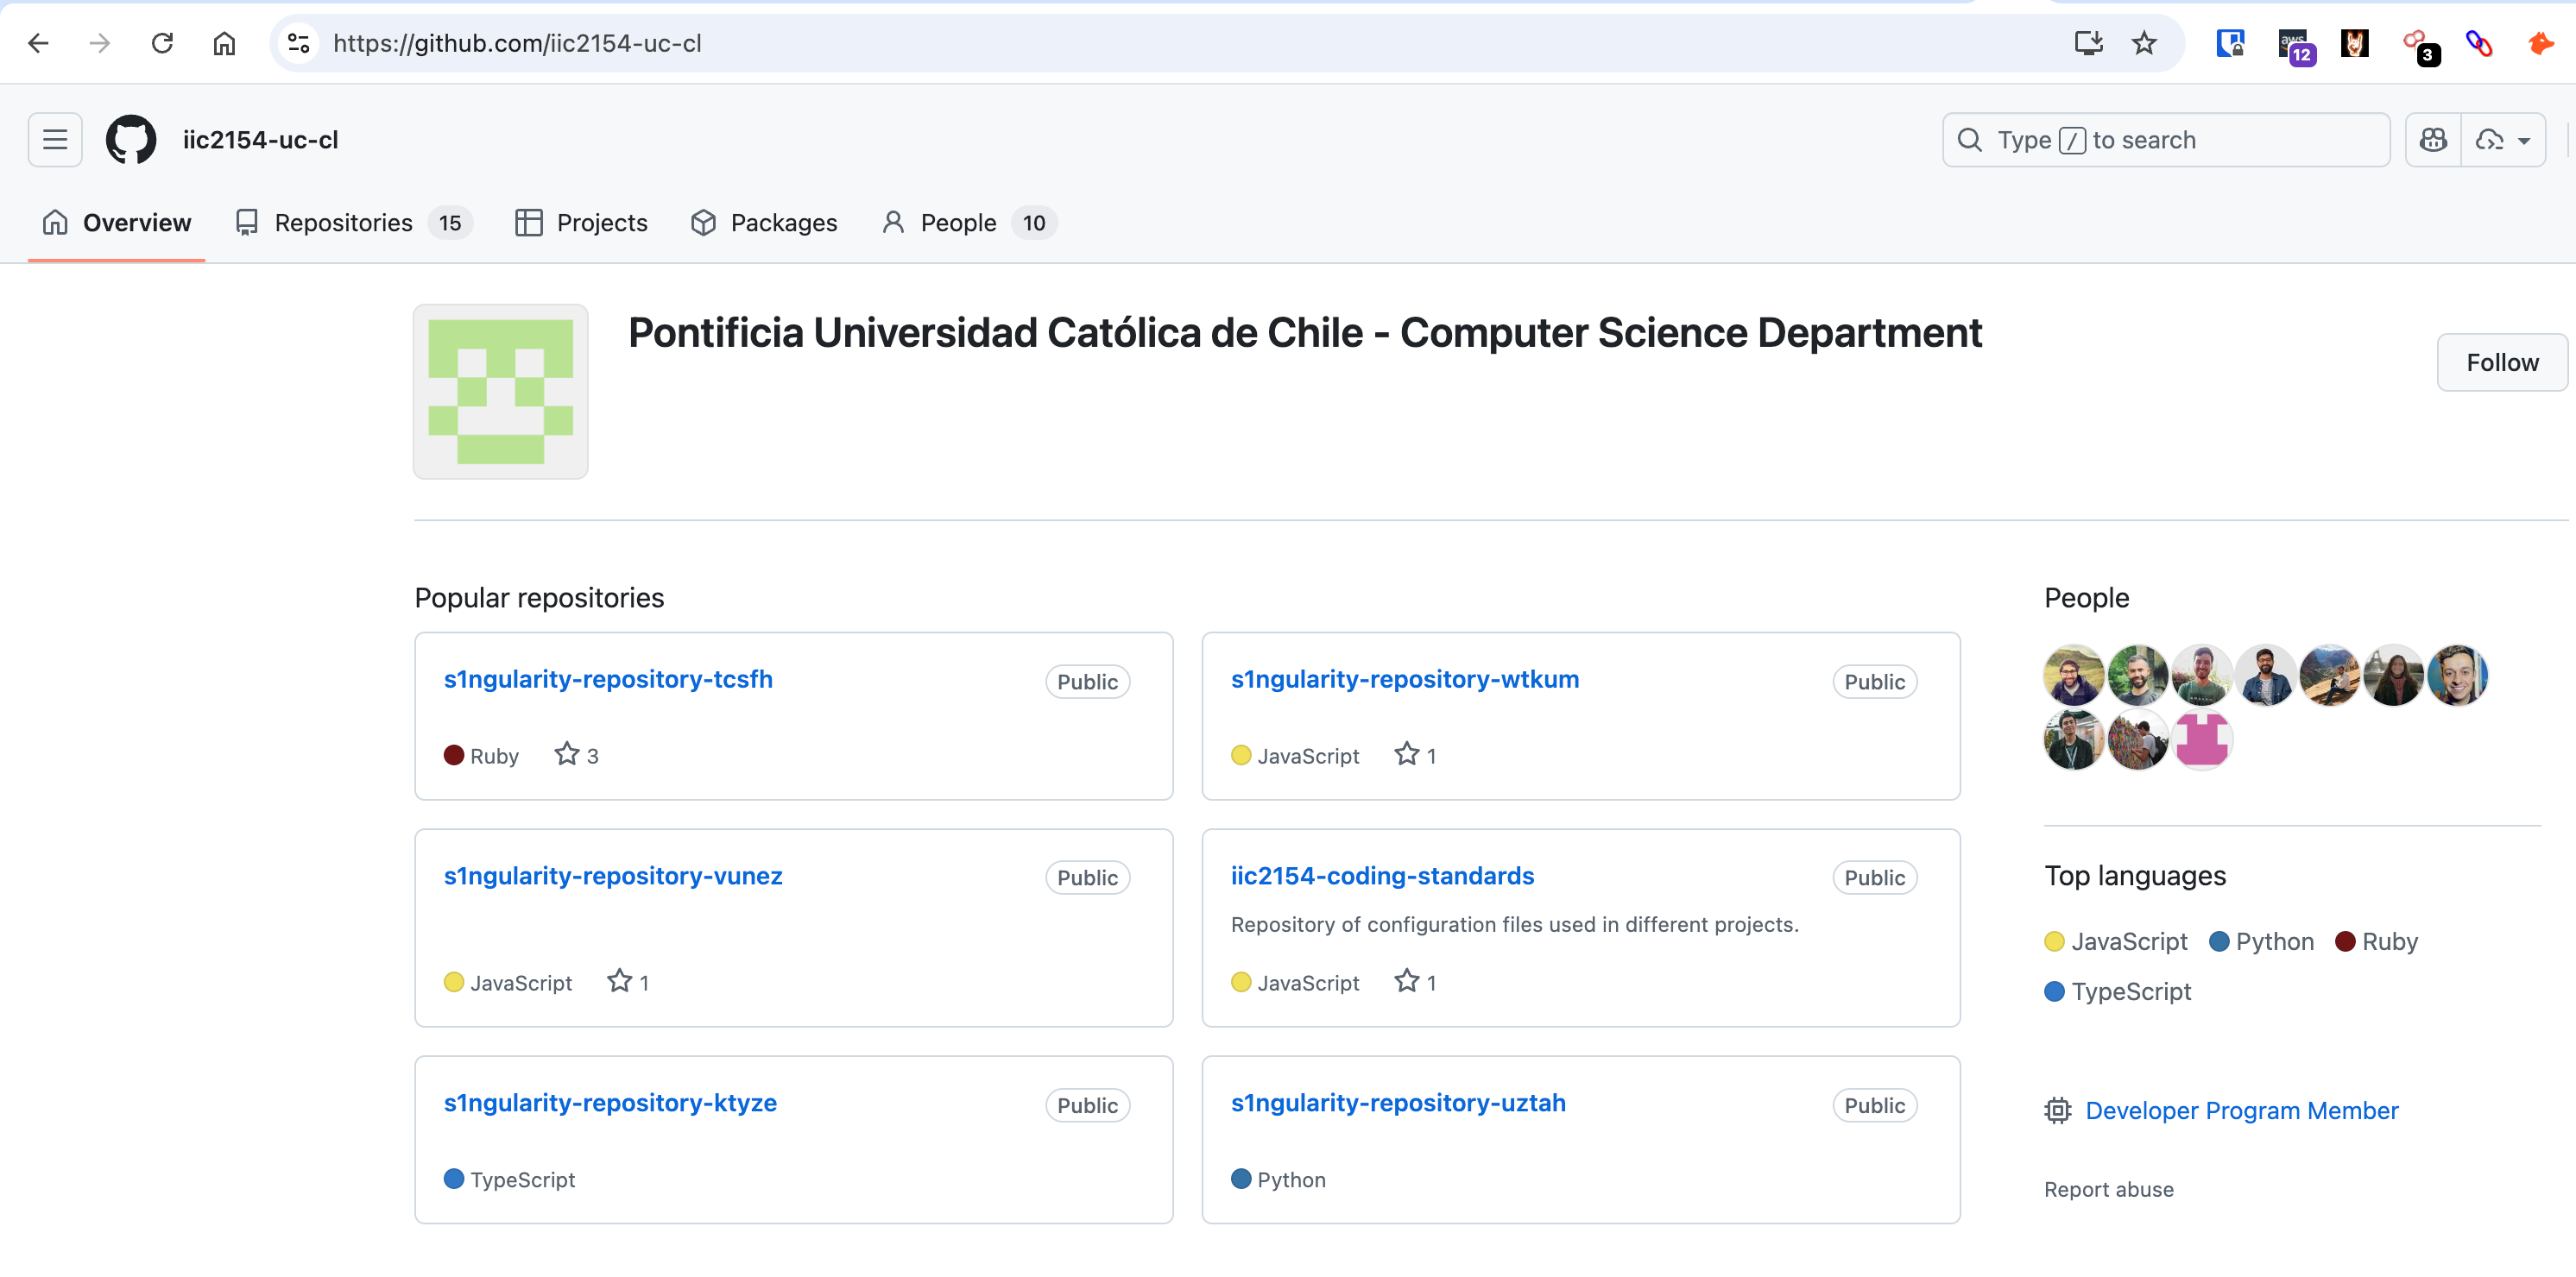Viewport: 2576px width, 1277px height.
Task: Open the People sidebar heading link
Action: 2087,598
